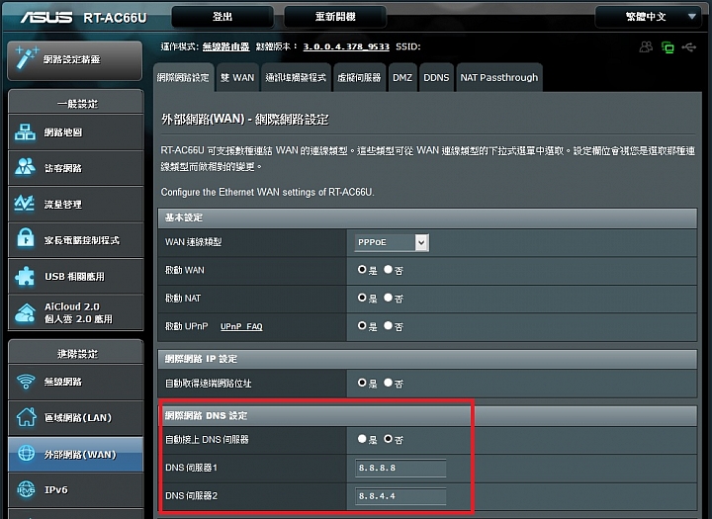Open the UPnP FAQ link
The width and height of the screenshot is (712, 519).
[241, 326]
